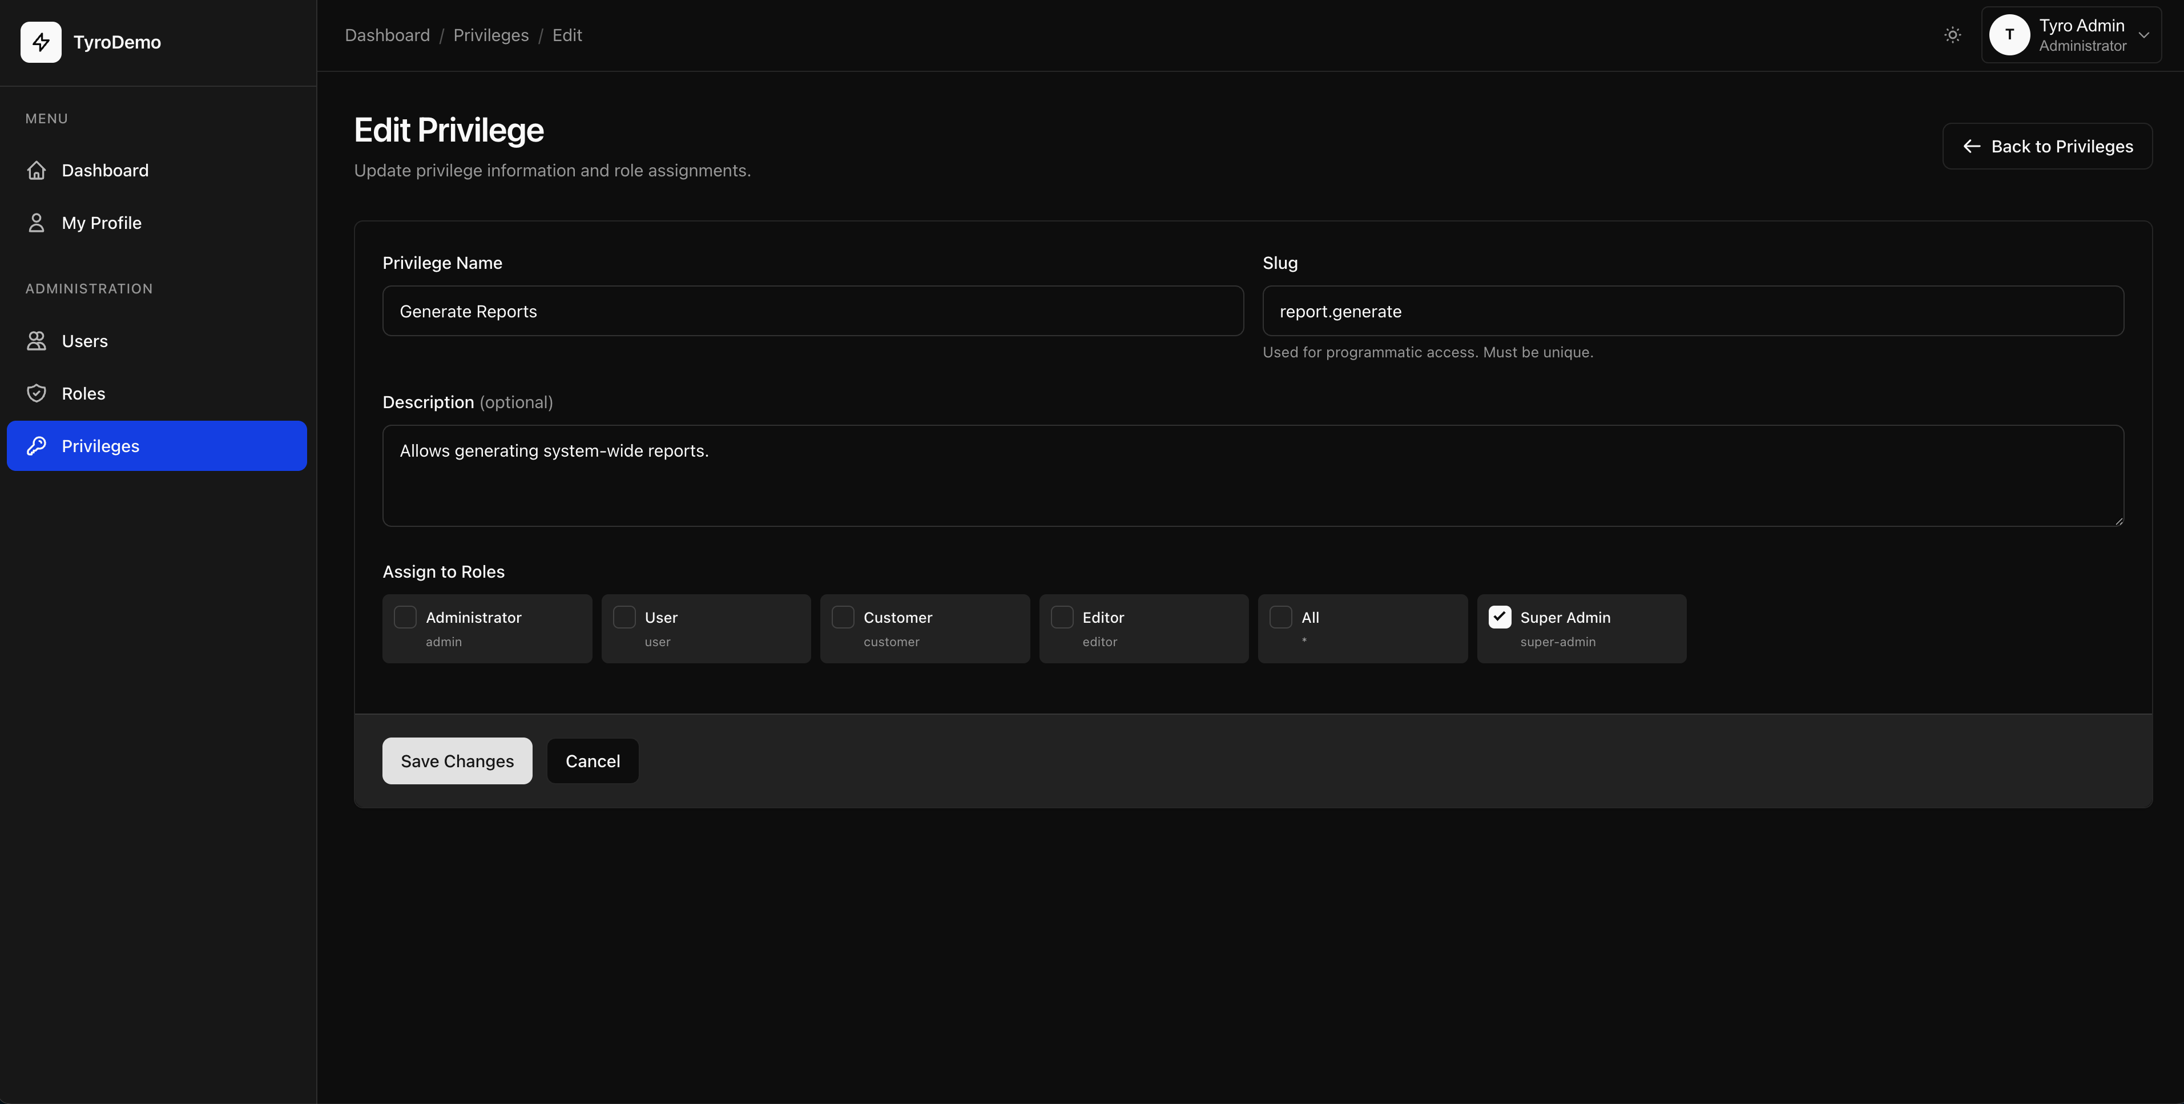
Task: Toggle light theme with the sun icon
Action: (x=1953, y=35)
